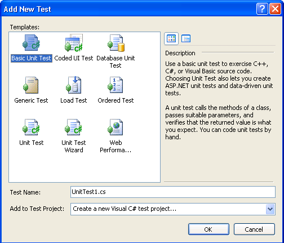Confirm with the OK button

pos(208,229)
